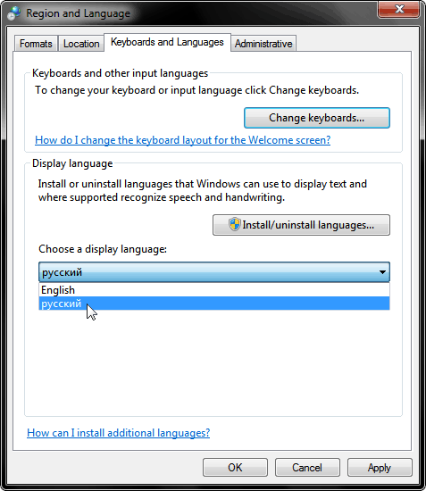Click the Choose a display language label
This screenshot has width=426, height=491.
tap(103, 249)
